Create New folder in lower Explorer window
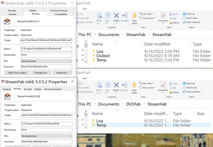 pos(134,88)
